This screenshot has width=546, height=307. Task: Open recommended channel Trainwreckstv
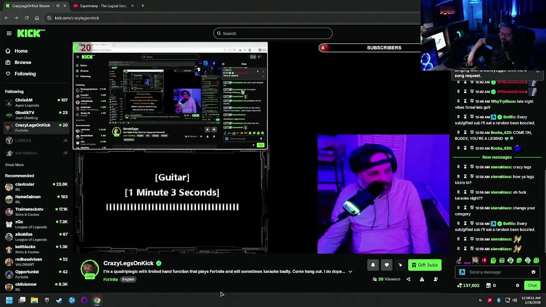36,211
